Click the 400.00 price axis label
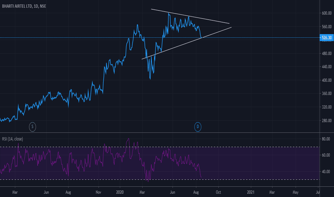The height and width of the screenshot is (197, 334). [326, 80]
